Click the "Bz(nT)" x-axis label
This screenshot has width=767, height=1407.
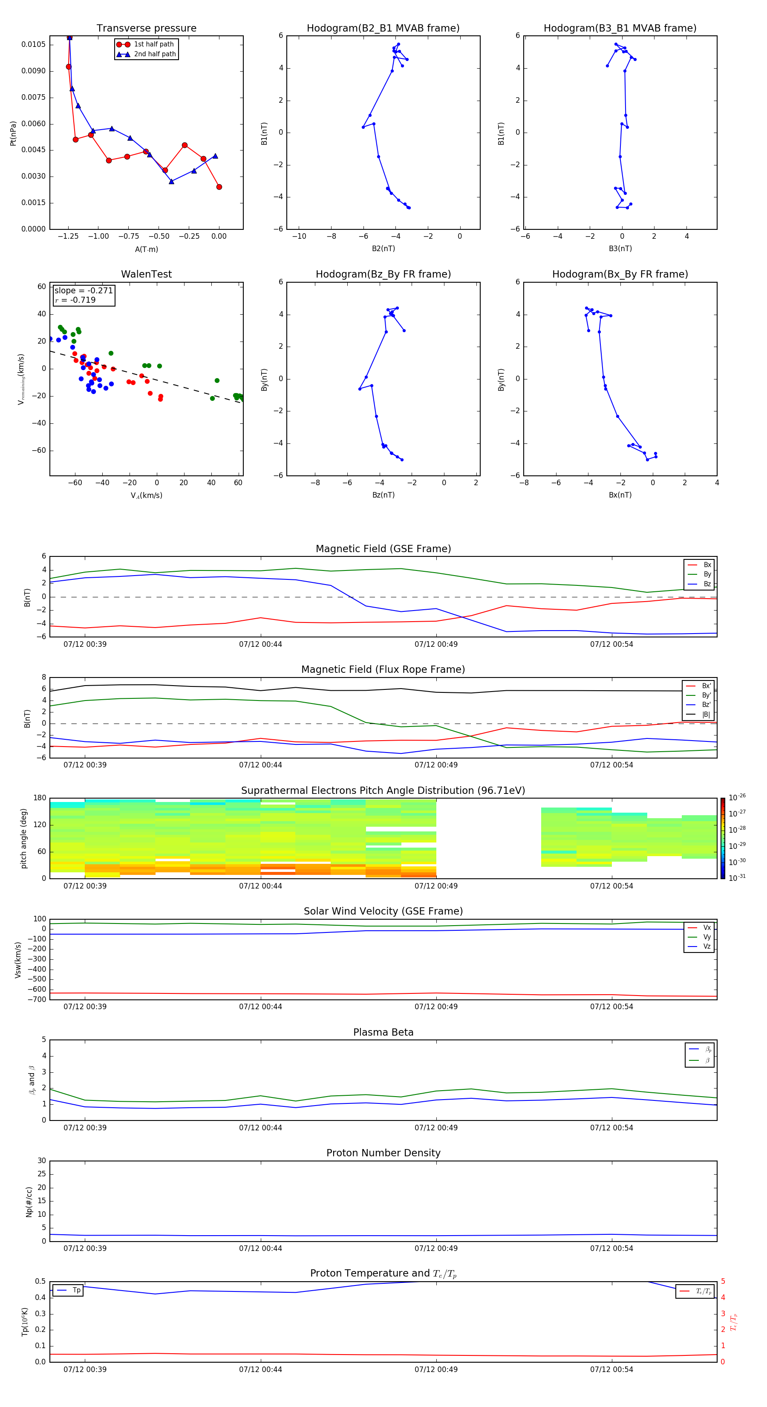click(x=383, y=495)
